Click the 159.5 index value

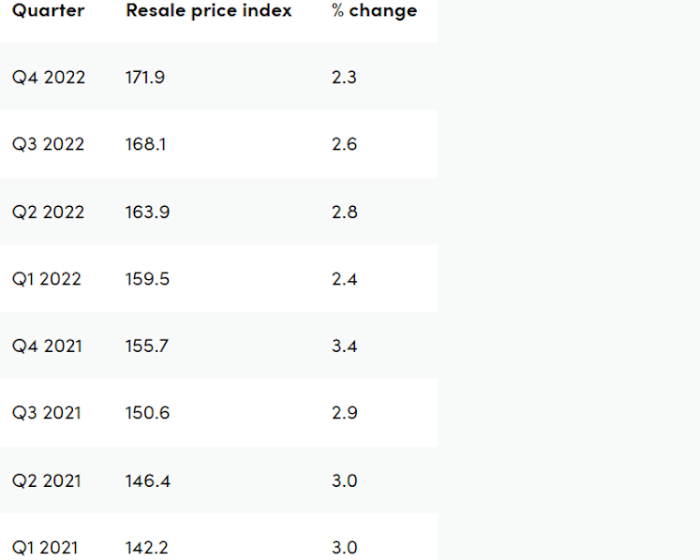pos(147,279)
